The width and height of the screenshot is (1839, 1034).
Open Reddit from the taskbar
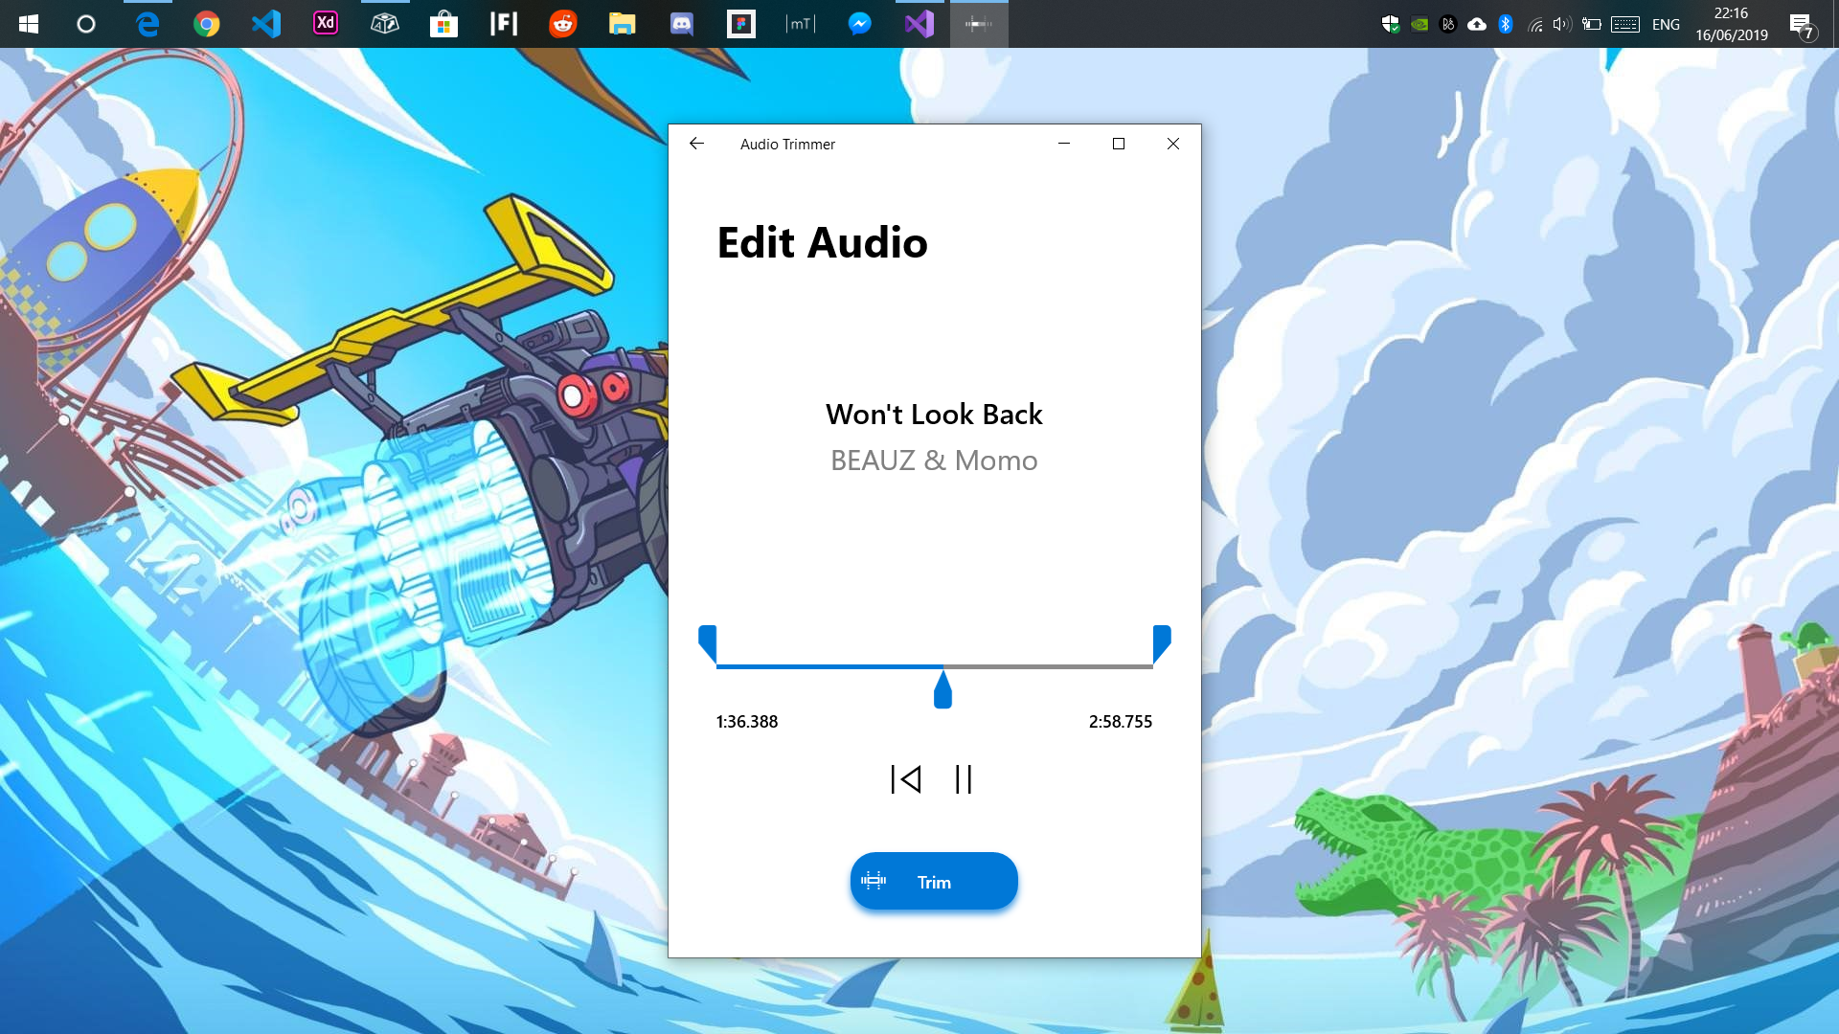[563, 24]
